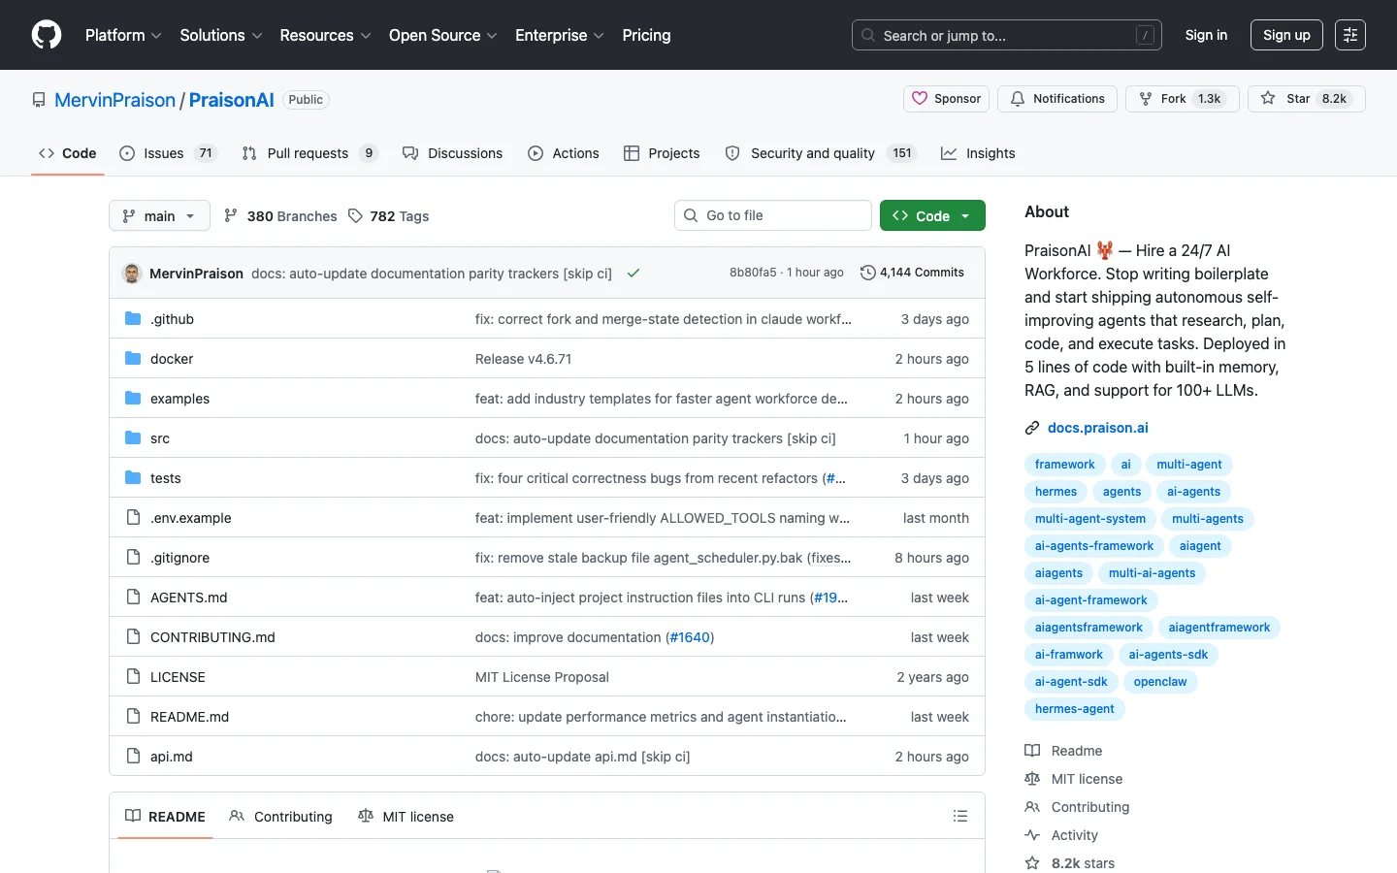Viewport: 1397px width, 873px height.
Task: Expand the Open Source menu
Action: (x=443, y=35)
